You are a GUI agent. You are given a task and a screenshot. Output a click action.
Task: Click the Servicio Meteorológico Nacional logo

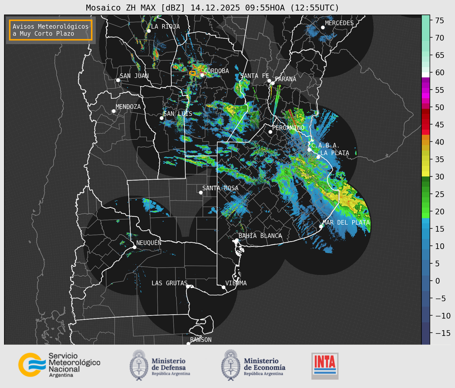(59, 365)
